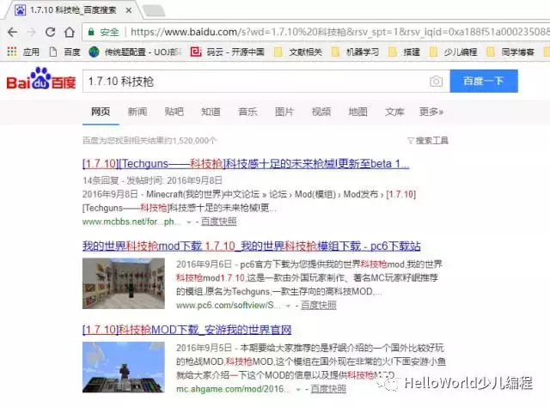
Task: Open the 百度 bookmark
Action: (65, 52)
